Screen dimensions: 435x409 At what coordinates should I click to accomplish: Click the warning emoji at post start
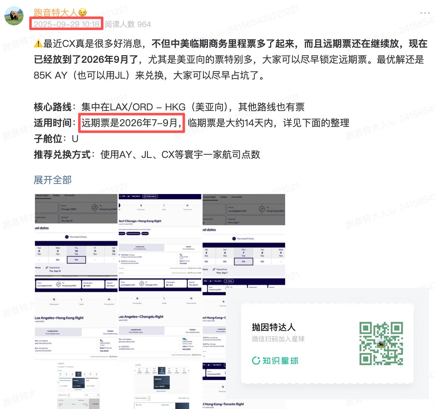(38, 44)
